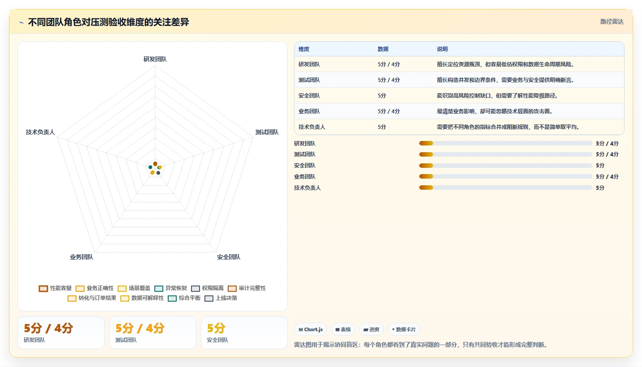Click the 业务团队 radar axis label
The height and width of the screenshot is (367, 642).
click(81, 257)
